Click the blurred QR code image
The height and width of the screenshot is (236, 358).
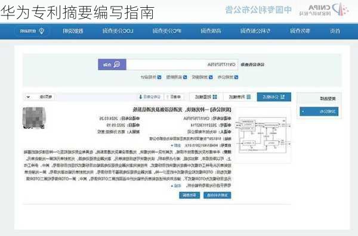click(x=34, y=118)
